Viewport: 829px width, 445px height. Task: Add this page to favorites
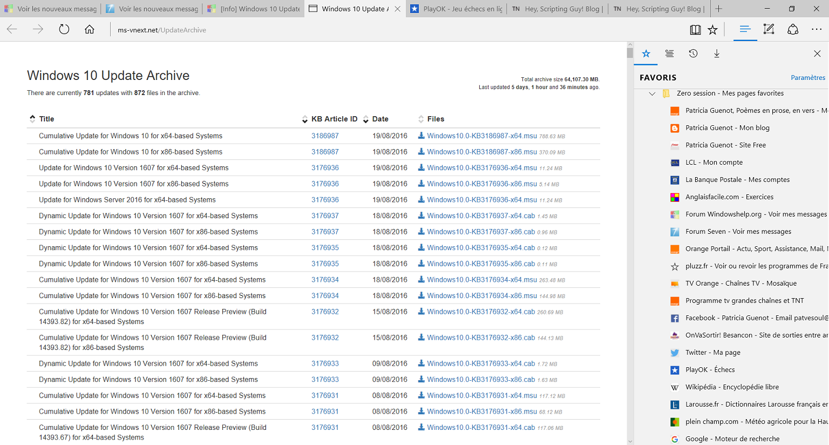(713, 30)
